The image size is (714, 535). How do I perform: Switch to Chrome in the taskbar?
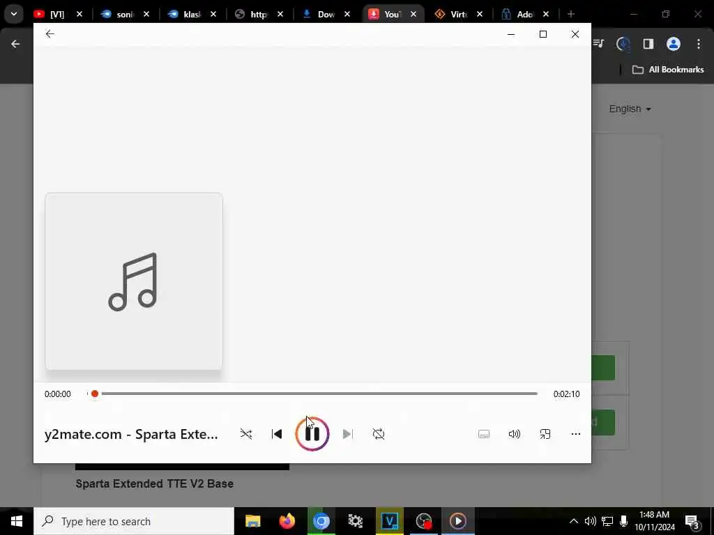pos(321,521)
